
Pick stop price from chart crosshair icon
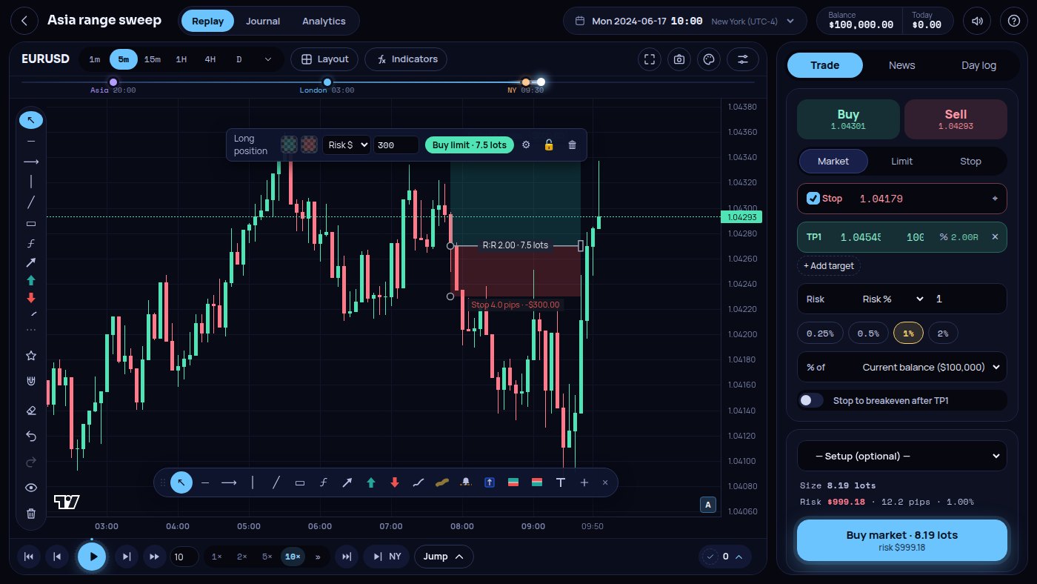994,199
